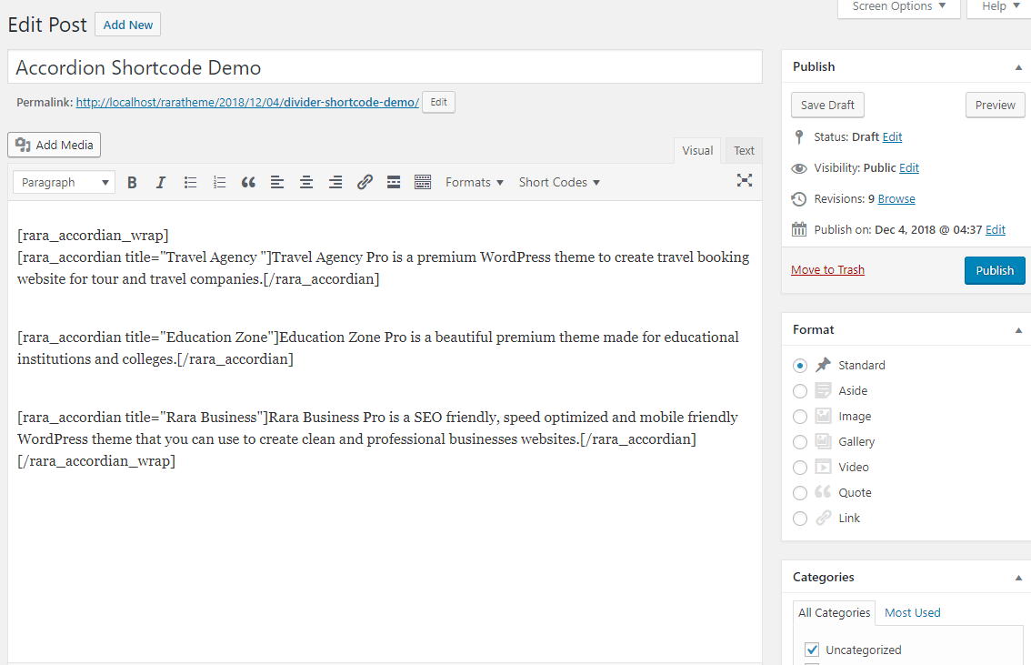Toggle bold formatting in the editor toolbar
The height and width of the screenshot is (665, 1031).
(x=132, y=182)
